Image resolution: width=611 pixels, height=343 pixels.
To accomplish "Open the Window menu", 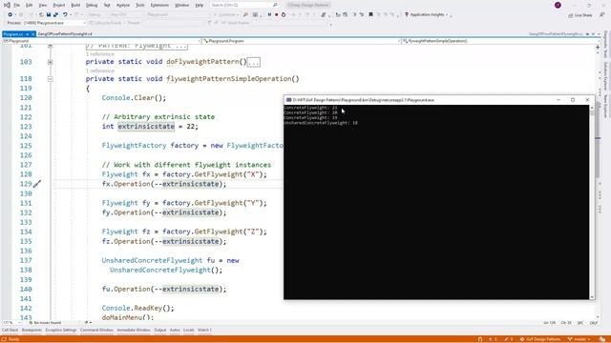I will (x=181, y=5).
